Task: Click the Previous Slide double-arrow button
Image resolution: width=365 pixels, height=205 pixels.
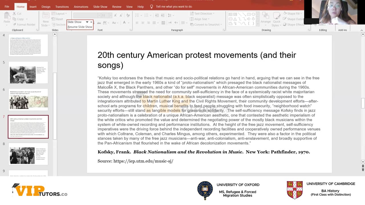Action: pos(363,166)
